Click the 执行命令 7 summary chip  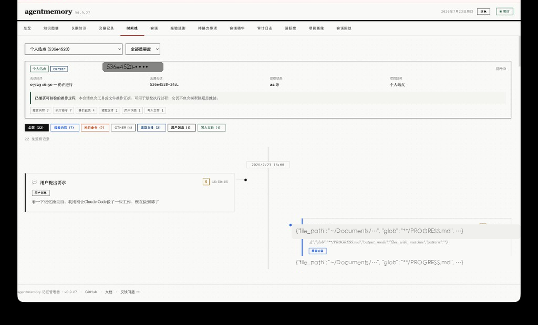pyautogui.click(x=64, y=110)
